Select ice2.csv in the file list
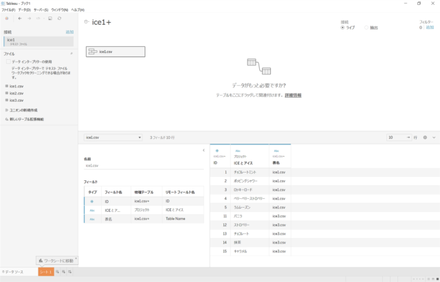This screenshot has height=282, width=440. pyautogui.click(x=16, y=93)
